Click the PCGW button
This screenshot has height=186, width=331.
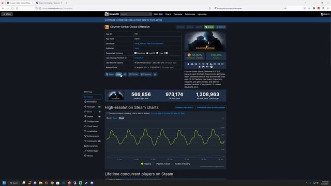133,74
